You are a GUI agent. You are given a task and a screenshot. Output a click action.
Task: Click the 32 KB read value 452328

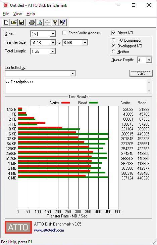[143, 139]
